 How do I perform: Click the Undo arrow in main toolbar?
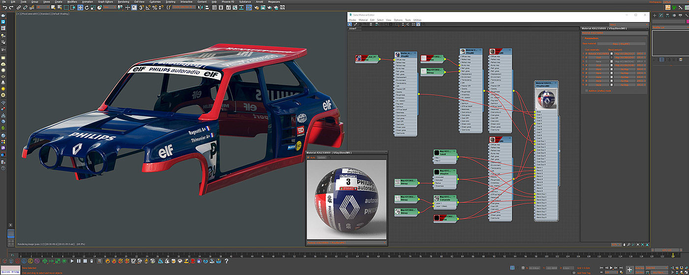pos(4,7)
